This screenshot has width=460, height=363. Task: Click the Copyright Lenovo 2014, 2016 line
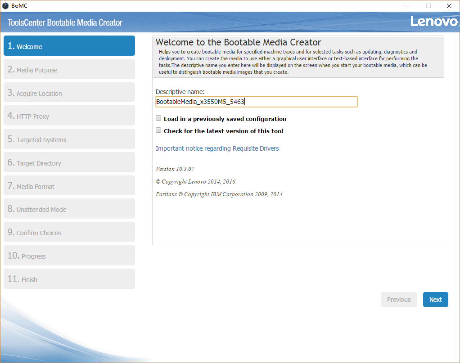(x=196, y=182)
